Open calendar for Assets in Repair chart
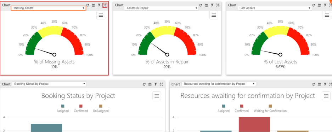The width and height of the screenshot is (332, 132). coord(207,5)
